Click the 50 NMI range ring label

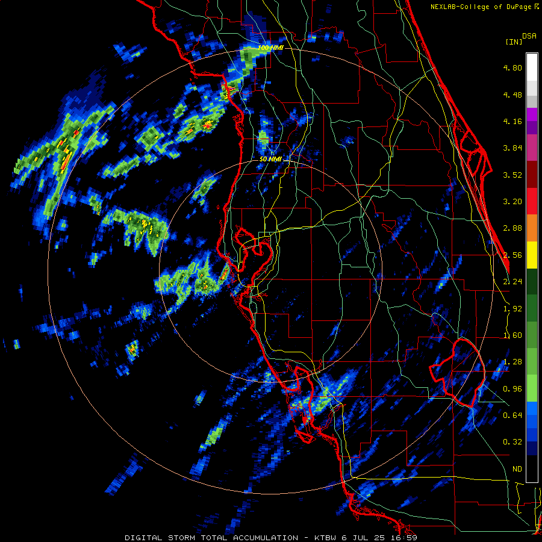click(270, 159)
